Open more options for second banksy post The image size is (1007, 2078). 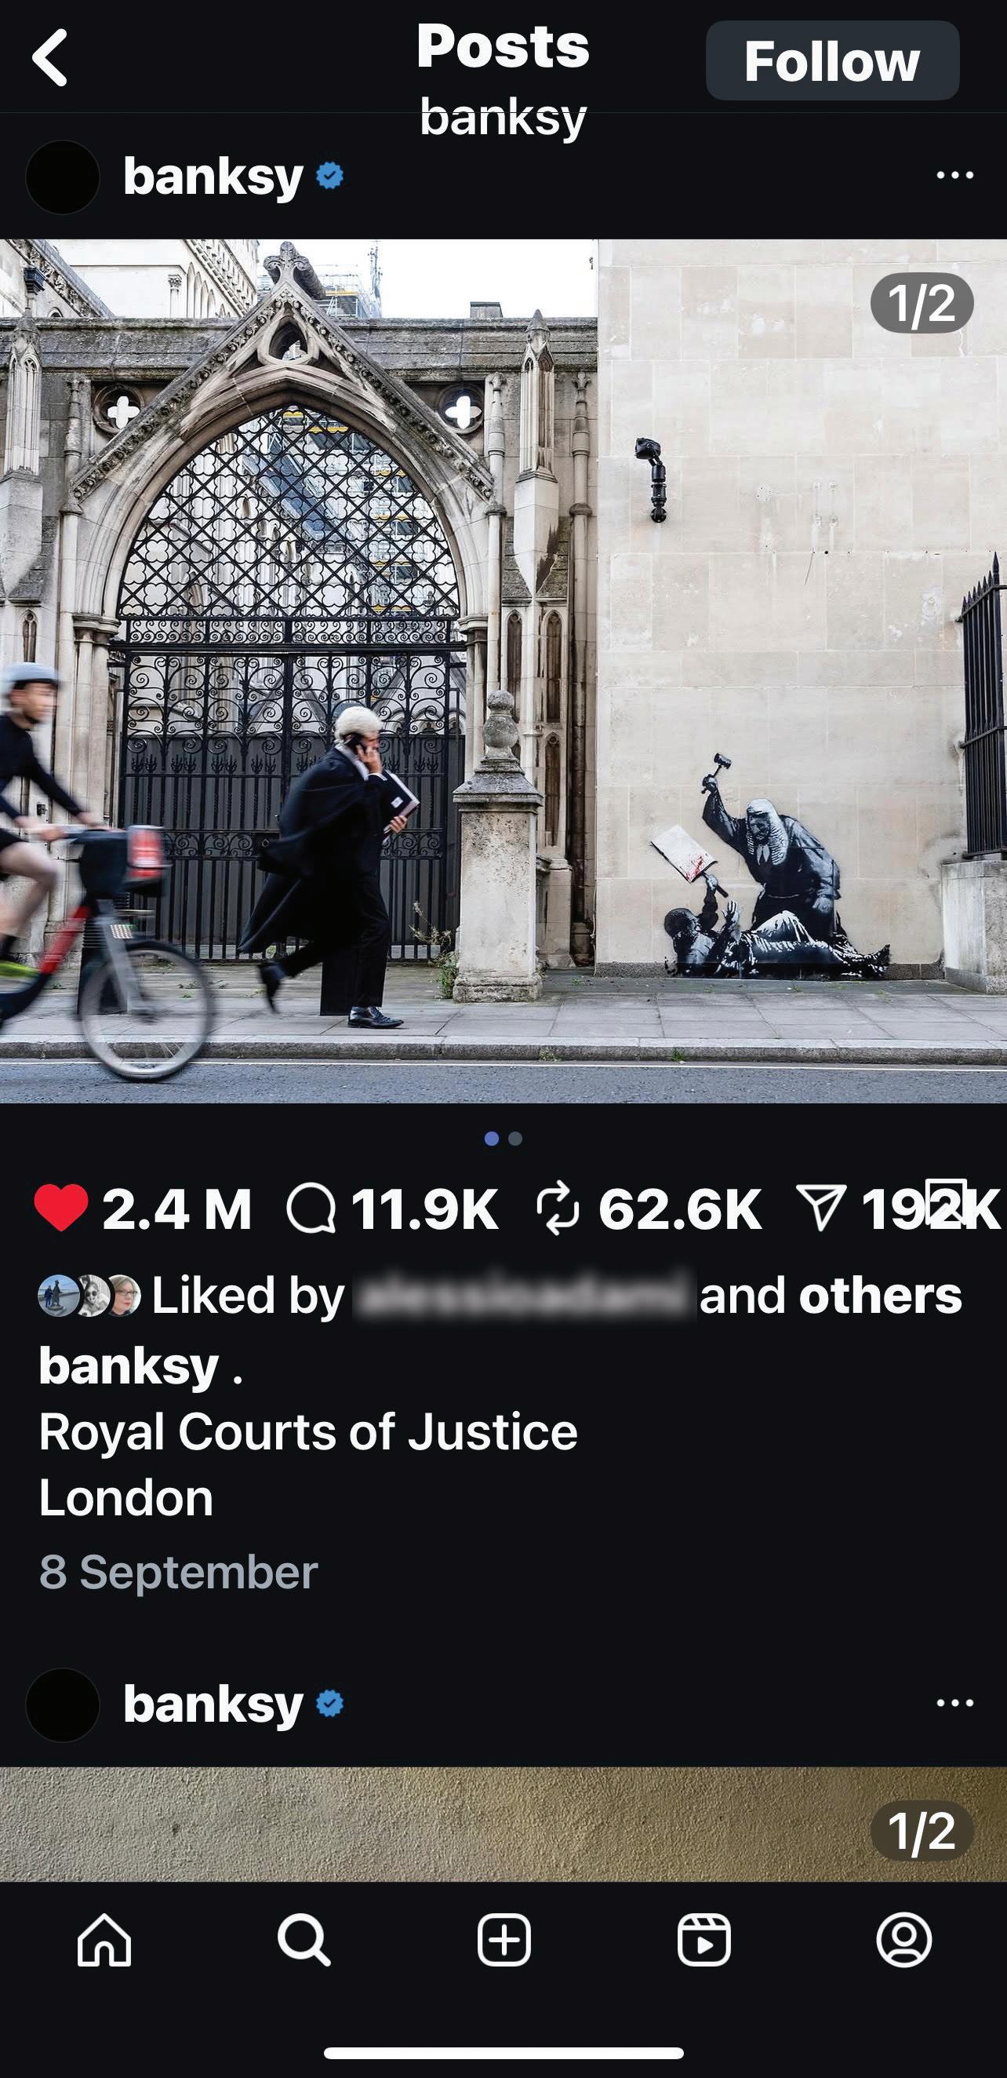pos(955,1703)
